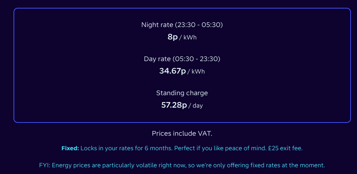Select the 8p night price value
This screenshot has height=174, width=357.
pyautogui.click(x=173, y=37)
